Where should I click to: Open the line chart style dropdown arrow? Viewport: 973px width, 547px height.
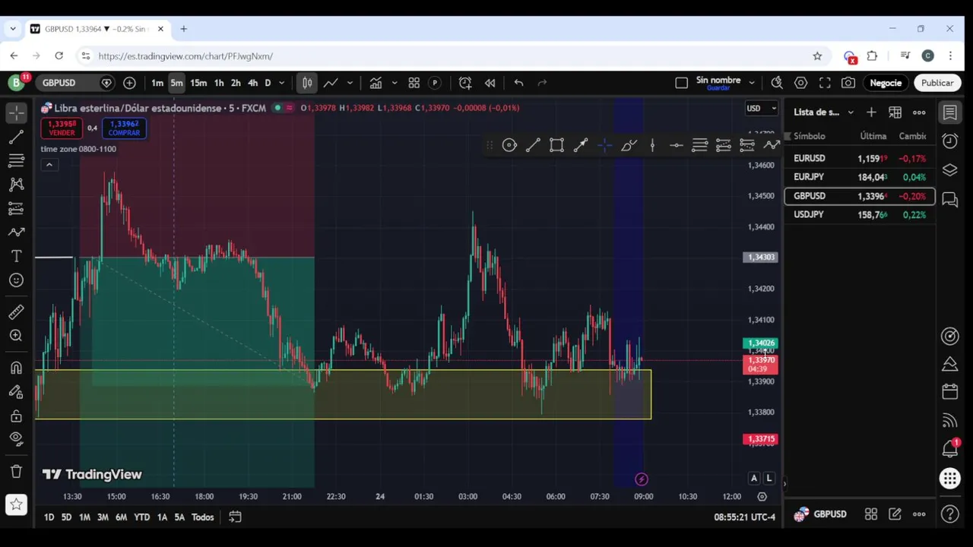coord(350,83)
